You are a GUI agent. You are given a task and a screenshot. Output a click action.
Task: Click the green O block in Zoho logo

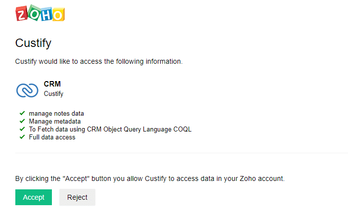click(34, 13)
